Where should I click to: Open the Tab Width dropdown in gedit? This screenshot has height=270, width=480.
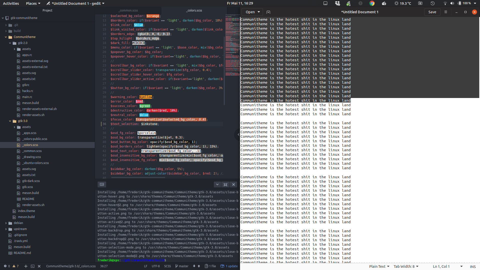[406, 266]
